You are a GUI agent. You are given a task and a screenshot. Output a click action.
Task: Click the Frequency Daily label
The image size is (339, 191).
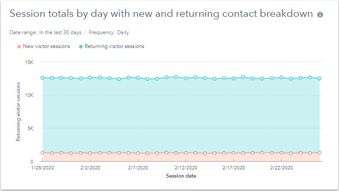(109, 32)
